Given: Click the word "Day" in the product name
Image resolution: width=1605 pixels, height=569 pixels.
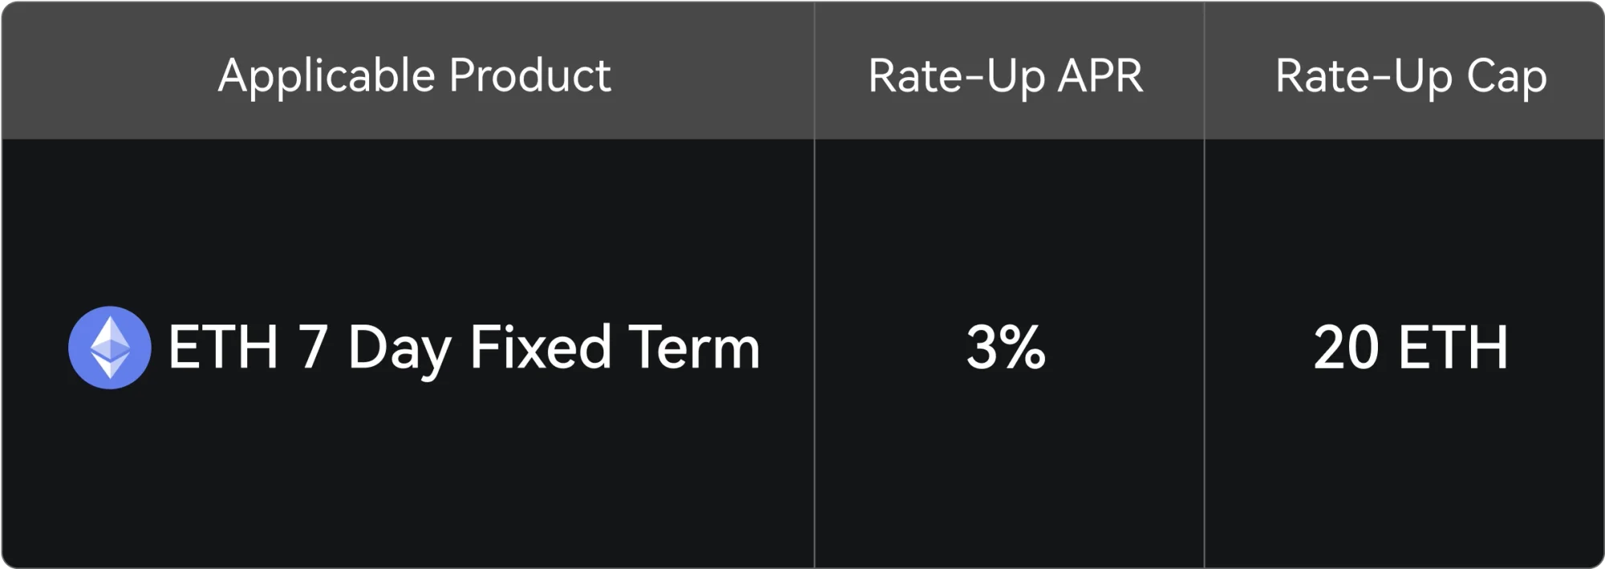Looking at the screenshot, I should (x=400, y=351).
